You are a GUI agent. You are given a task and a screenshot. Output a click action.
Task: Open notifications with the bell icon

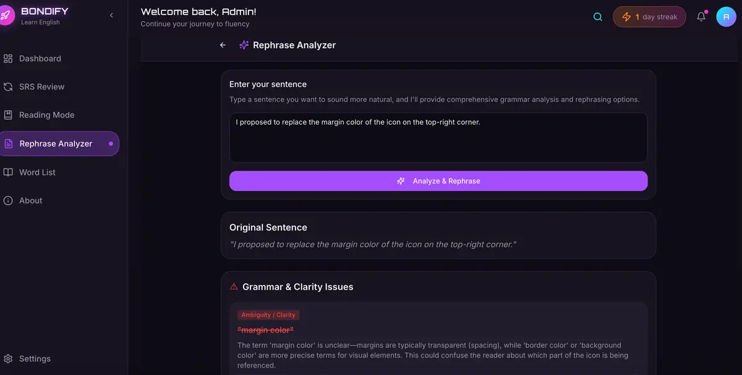[701, 17]
